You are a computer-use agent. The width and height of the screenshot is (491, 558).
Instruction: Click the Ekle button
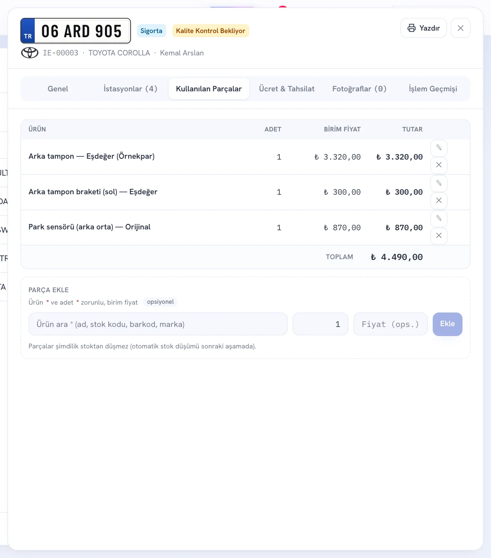coord(448,324)
